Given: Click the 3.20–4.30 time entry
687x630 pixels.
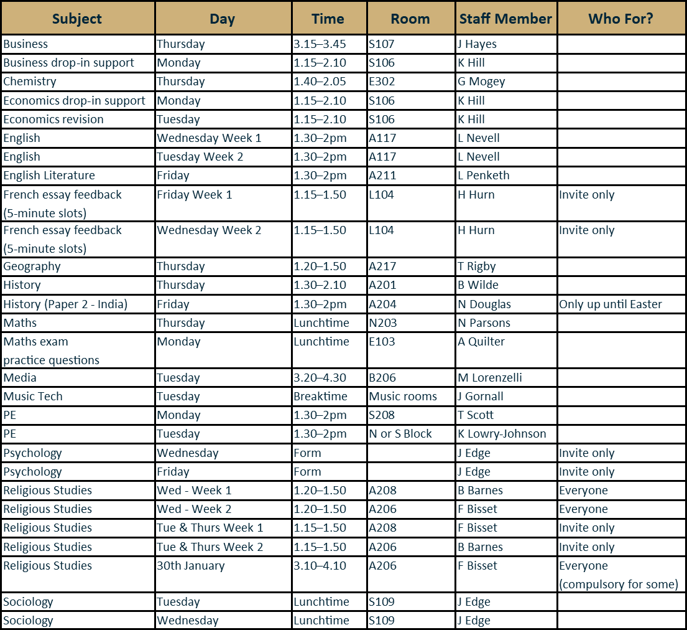Looking at the screenshot, I should [x=320, y=378].
